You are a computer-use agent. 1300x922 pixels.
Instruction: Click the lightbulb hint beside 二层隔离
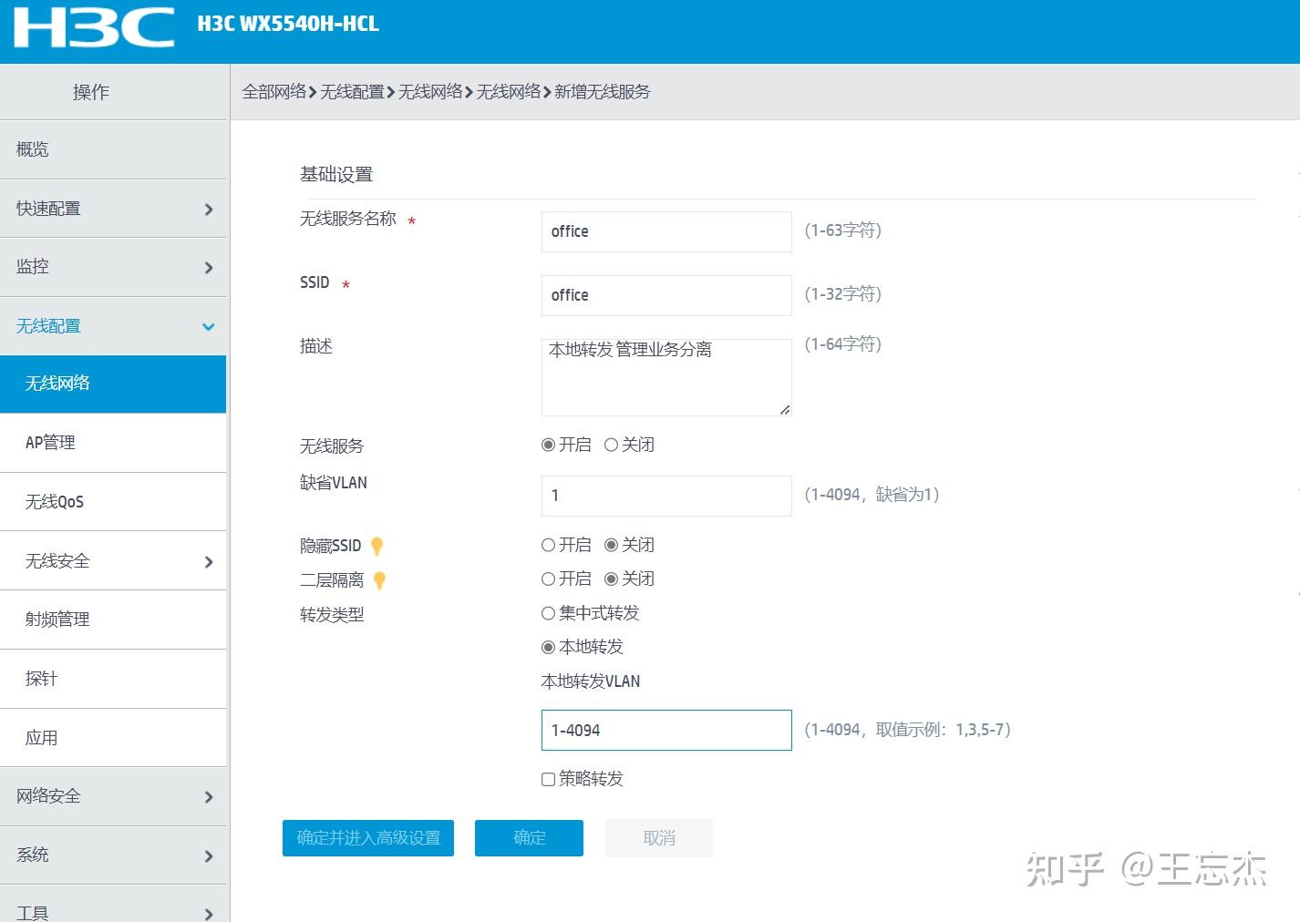pyautogui.click(x=380, y=580)
